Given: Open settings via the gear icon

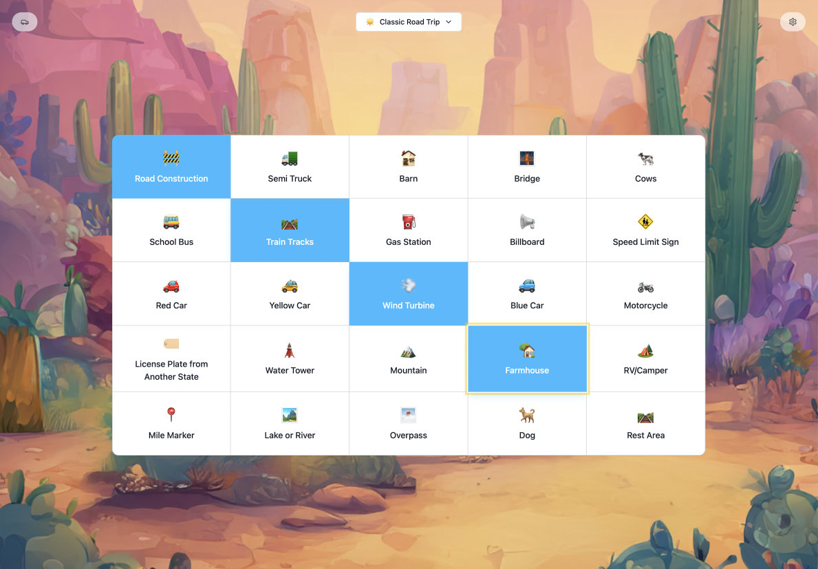Looking at the screenshot, I should click(793, 22).
